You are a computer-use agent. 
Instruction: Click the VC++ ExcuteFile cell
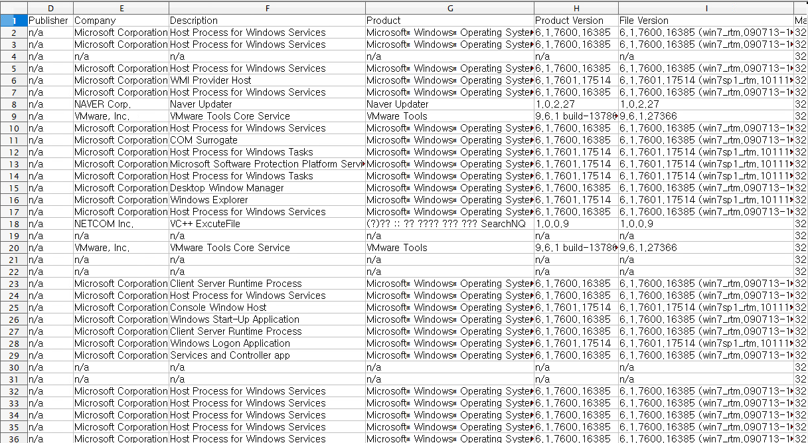tap(267, 224)
